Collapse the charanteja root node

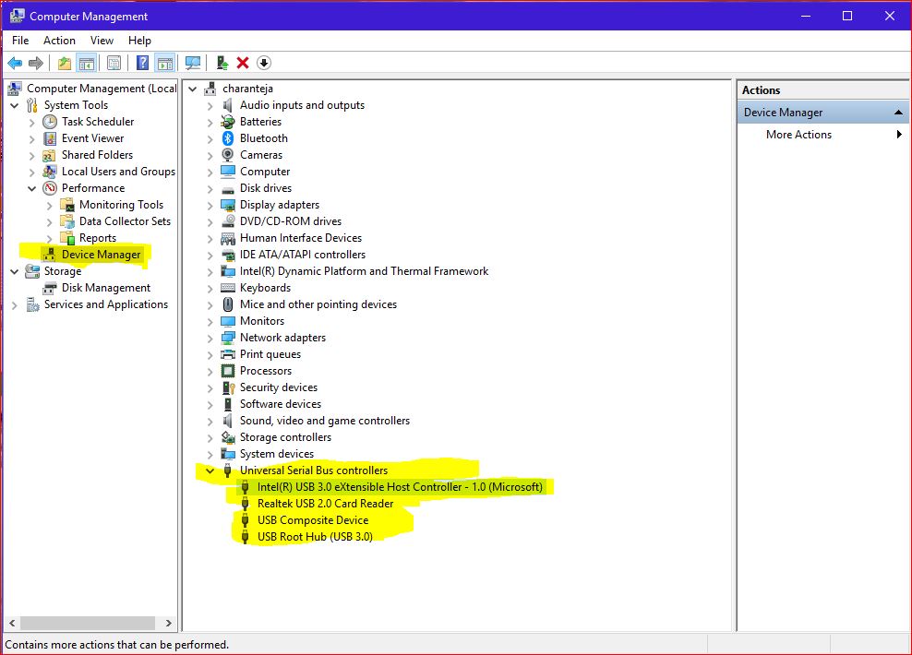point(193,89)
